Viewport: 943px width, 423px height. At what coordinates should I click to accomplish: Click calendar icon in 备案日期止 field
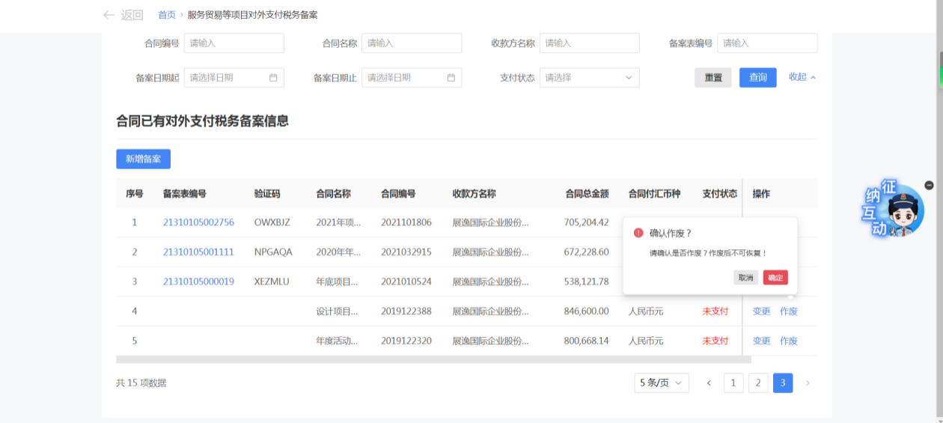click(451, 78)
